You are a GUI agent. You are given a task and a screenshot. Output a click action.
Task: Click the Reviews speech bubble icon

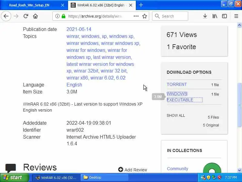tap(11, 168)
